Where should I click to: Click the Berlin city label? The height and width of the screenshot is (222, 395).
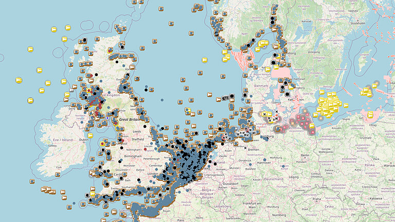pos(305,154)
